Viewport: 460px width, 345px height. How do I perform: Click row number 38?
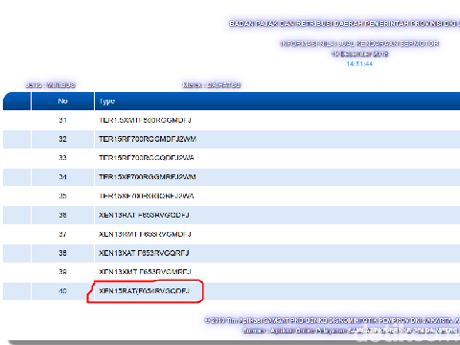pyautogui.click(x=62, y=253)
